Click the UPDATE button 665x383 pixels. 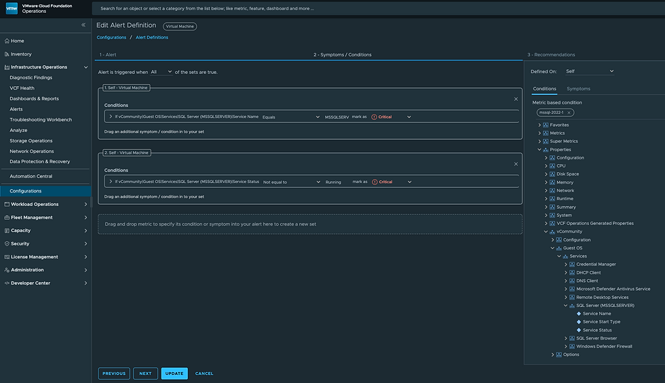(x=174, y=374)
